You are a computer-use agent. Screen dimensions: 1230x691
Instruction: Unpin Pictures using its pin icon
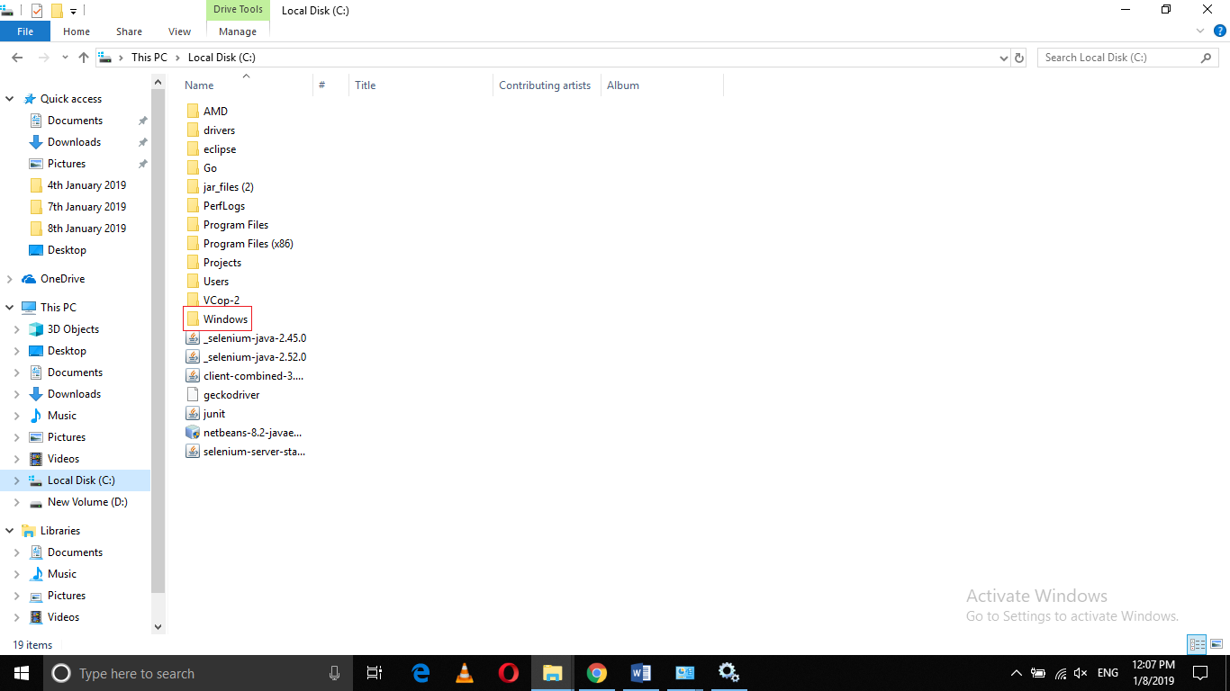[141, 164]
